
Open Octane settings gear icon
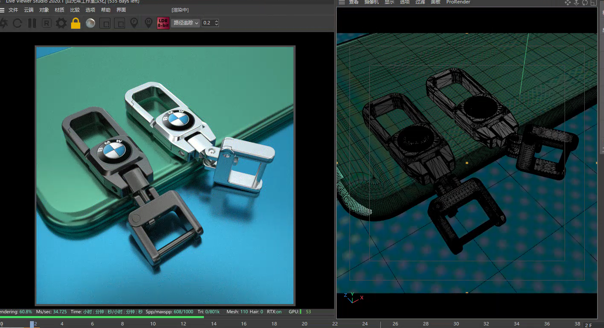point(61,23)
